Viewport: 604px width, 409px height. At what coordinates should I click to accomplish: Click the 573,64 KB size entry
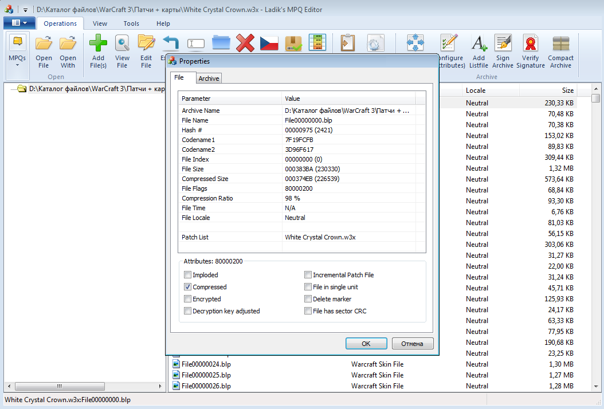pos(559,179)
